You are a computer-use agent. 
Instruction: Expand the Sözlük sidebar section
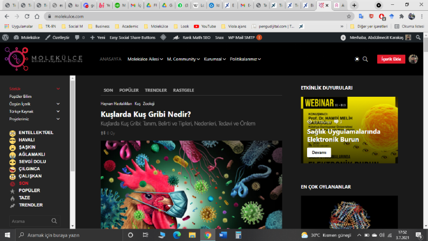point(58,89)
